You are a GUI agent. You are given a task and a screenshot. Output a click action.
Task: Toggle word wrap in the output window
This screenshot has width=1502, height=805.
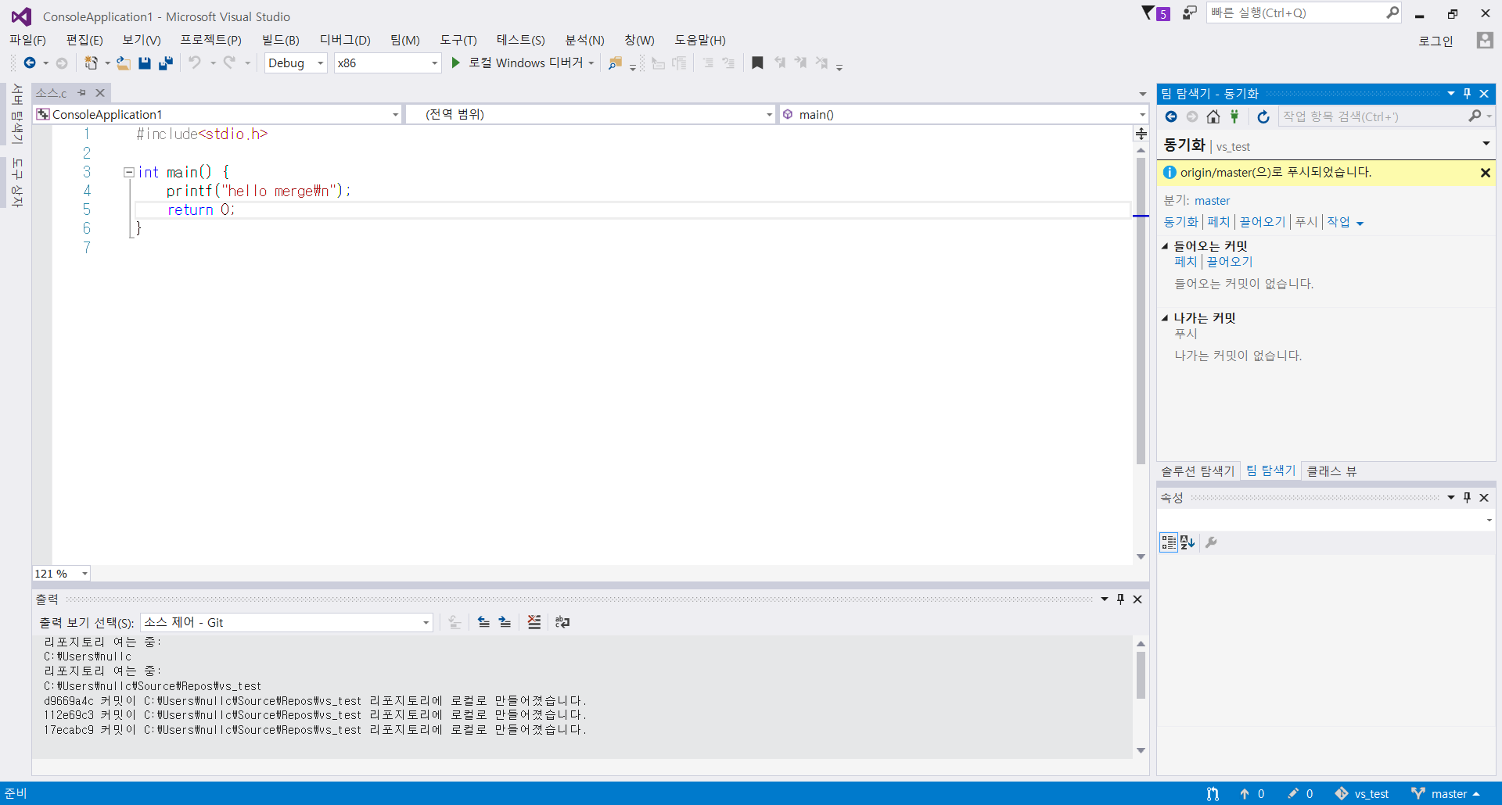point(562,622)
